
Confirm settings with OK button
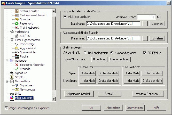point(91,108)
